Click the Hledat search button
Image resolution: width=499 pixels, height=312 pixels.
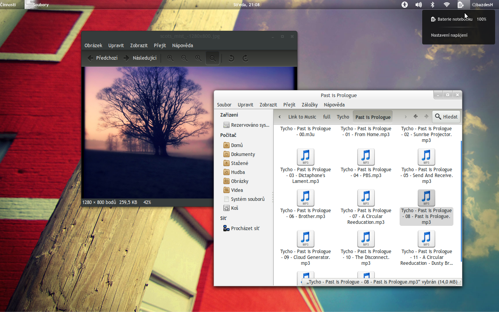[446, 117]
